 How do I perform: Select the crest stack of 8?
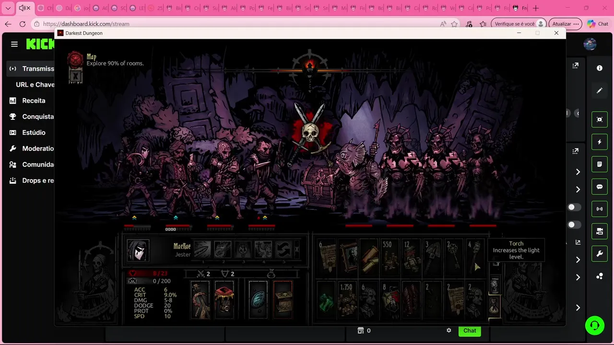point(390,300)
